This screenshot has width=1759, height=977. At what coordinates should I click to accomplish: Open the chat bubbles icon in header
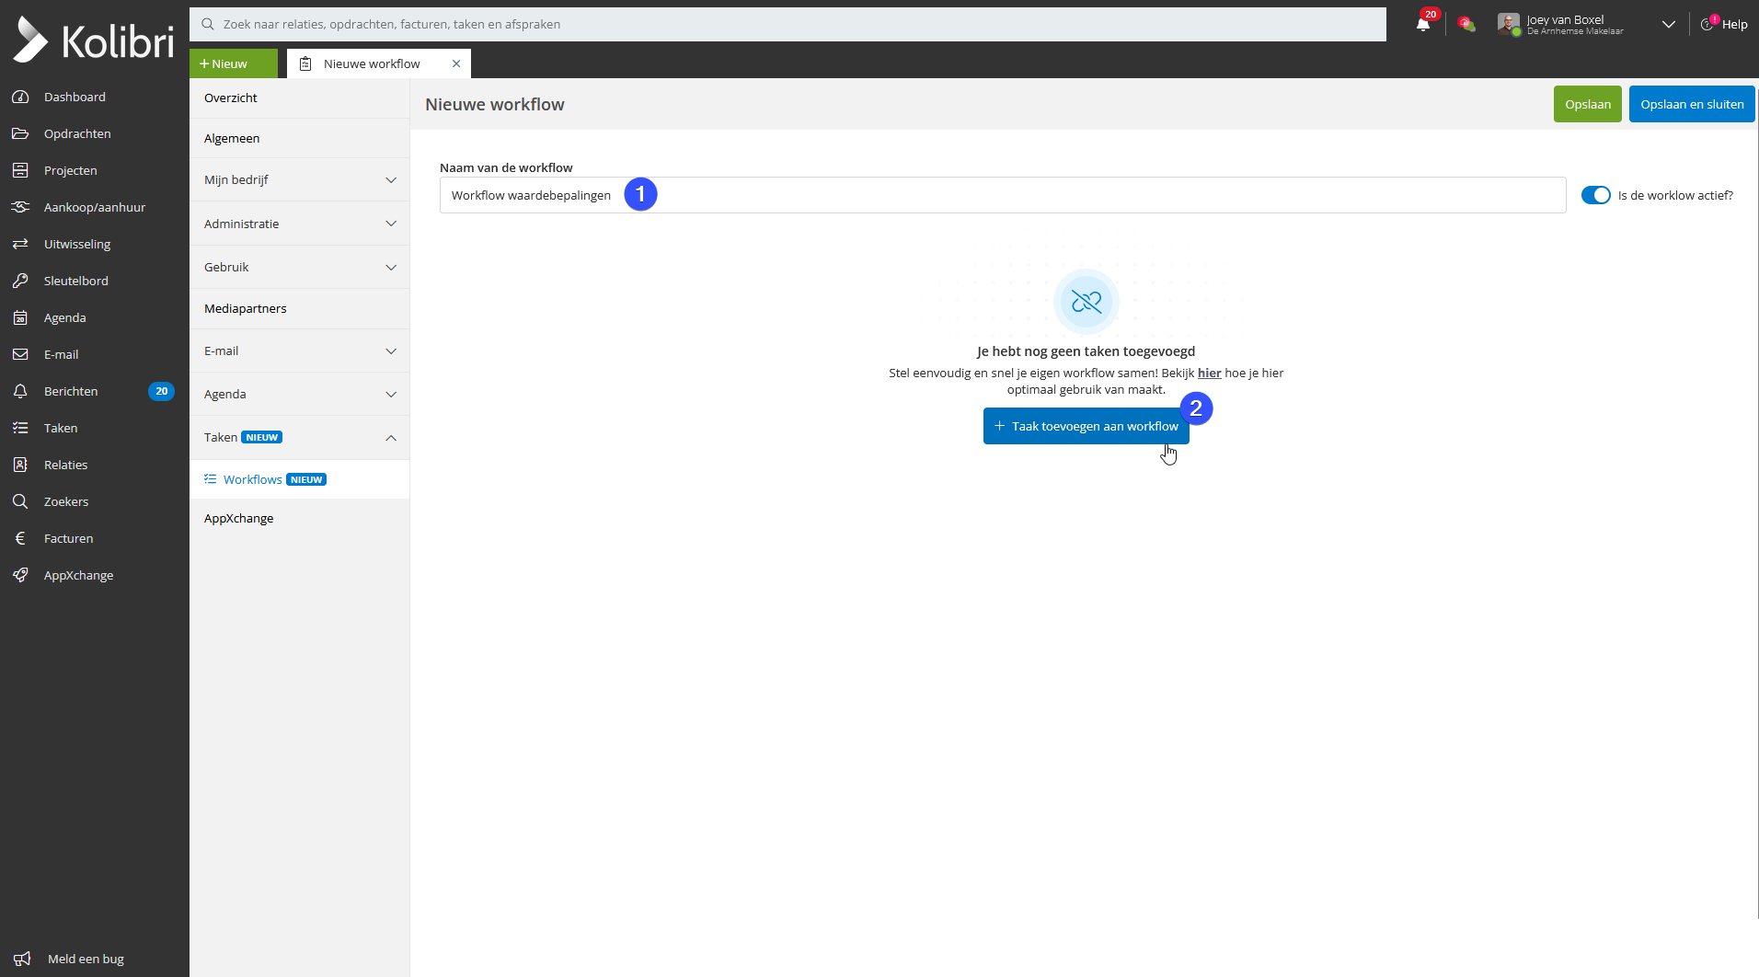1466,25
